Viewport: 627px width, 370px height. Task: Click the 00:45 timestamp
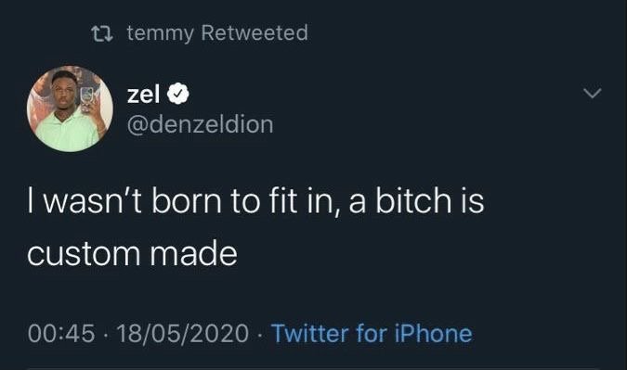pyautogui.click(x=61, y=333)
